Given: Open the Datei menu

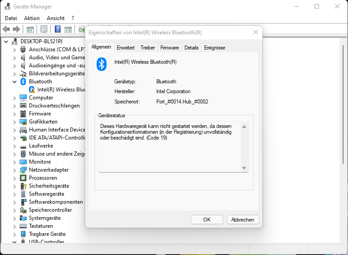Looking at the screenshot, I should click(x=11, y=18).
